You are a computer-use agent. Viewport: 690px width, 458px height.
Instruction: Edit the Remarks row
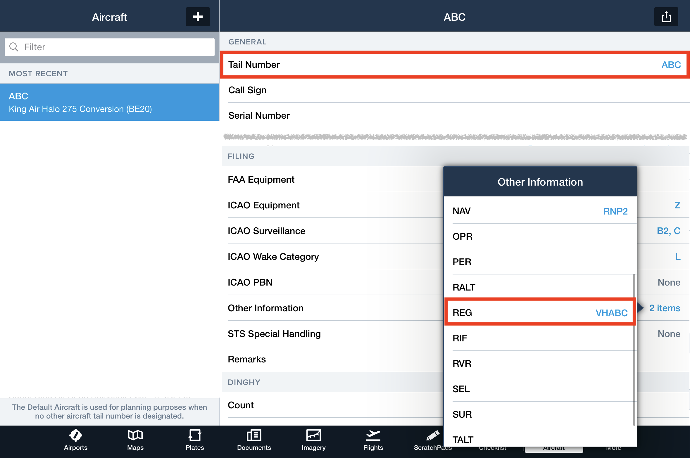click(333, 359)
